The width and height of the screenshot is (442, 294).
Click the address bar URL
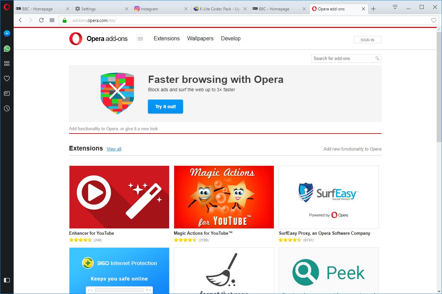[94, 21]
